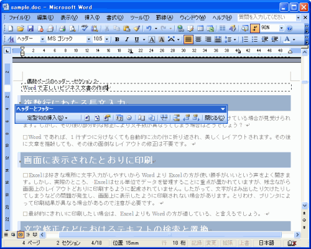Toggle Bold formatting
This screenshot has width=311, height=249.
pyautogui.click(x=117, y=39)
